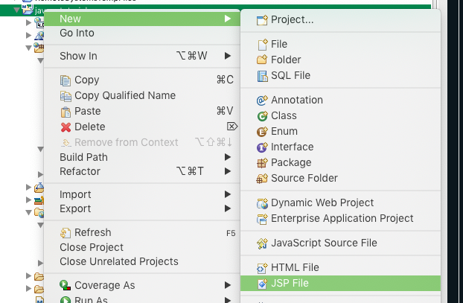Click the Annotation icon
The width and height of the screenshot is (463, 303).
pos(261,101)
